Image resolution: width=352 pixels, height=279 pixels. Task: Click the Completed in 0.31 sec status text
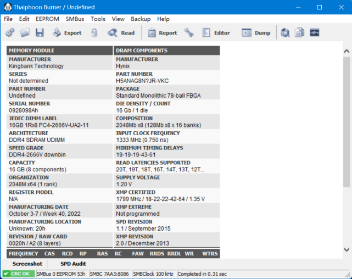pyautogui.click(x=202, y=274)
